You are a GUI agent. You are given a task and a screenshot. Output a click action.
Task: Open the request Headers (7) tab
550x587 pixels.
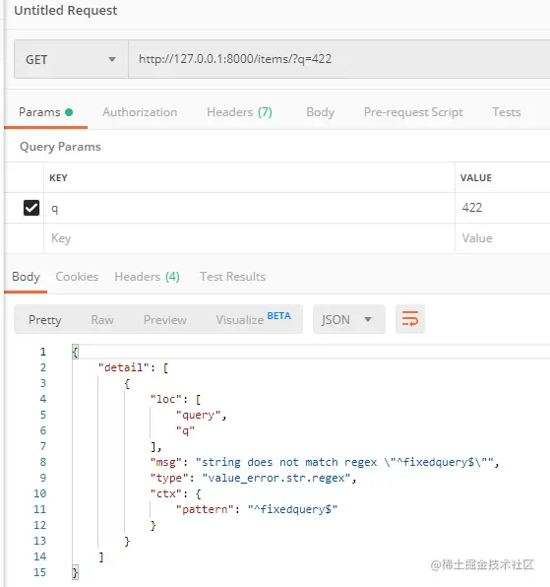239,112
